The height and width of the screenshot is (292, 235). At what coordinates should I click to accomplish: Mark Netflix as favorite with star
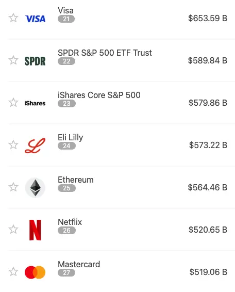click(13, 229)
